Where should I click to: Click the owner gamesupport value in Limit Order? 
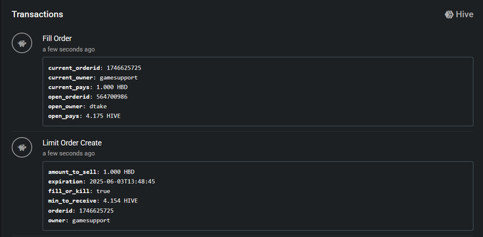point(91,221)
